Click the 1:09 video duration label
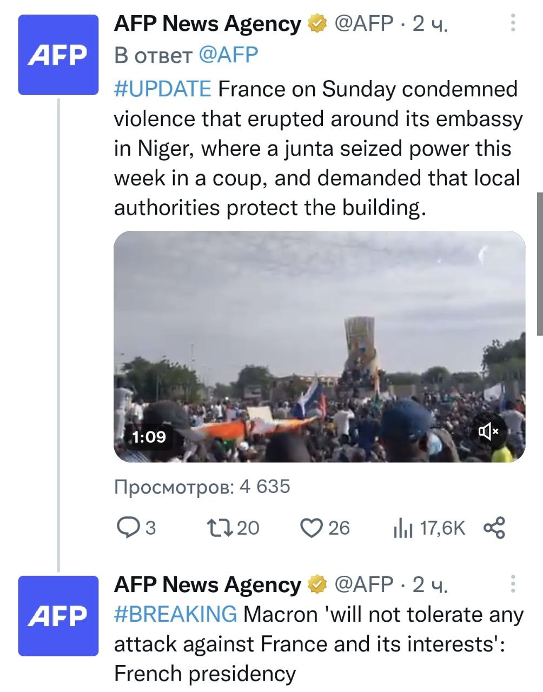The height and width of the screenshot is (692, 543). point(149,436)
